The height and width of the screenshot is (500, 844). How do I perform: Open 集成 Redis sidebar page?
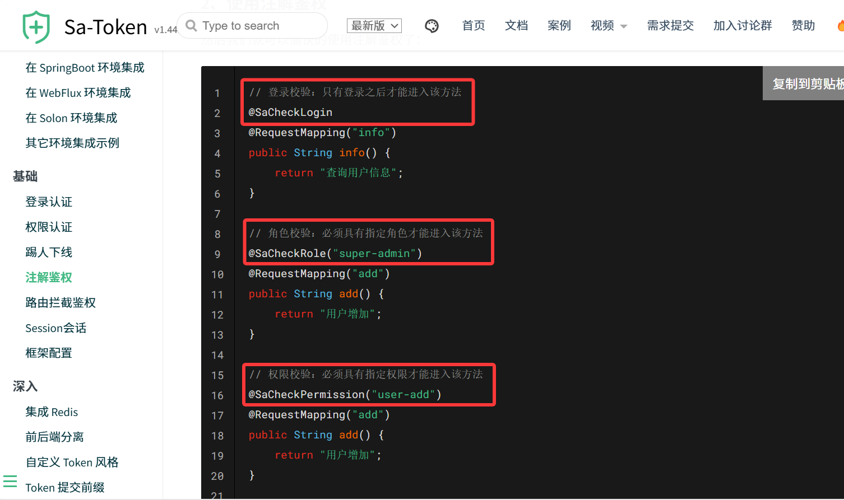click(52, 412)
